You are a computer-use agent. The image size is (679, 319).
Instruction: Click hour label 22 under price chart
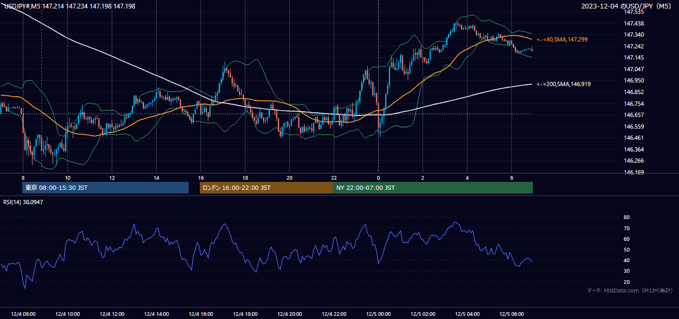pos(334,178)
